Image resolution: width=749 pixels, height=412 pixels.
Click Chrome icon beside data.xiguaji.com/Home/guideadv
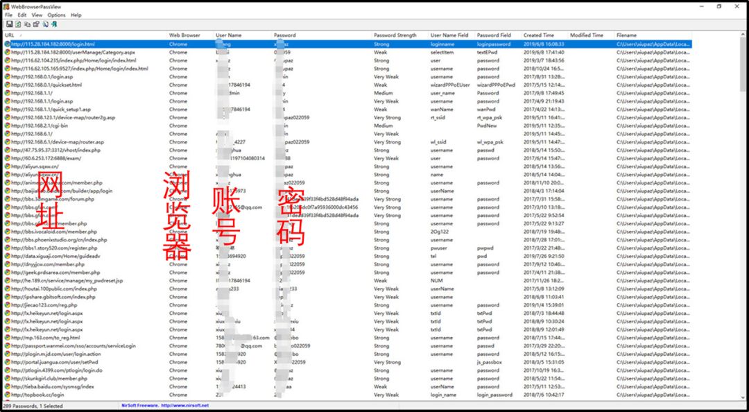7,256
